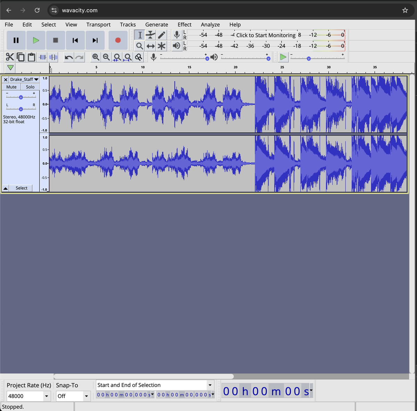Expand the Project Rate dropdown
This screenshot has width=417, height=411.
(x=47, y=396)
